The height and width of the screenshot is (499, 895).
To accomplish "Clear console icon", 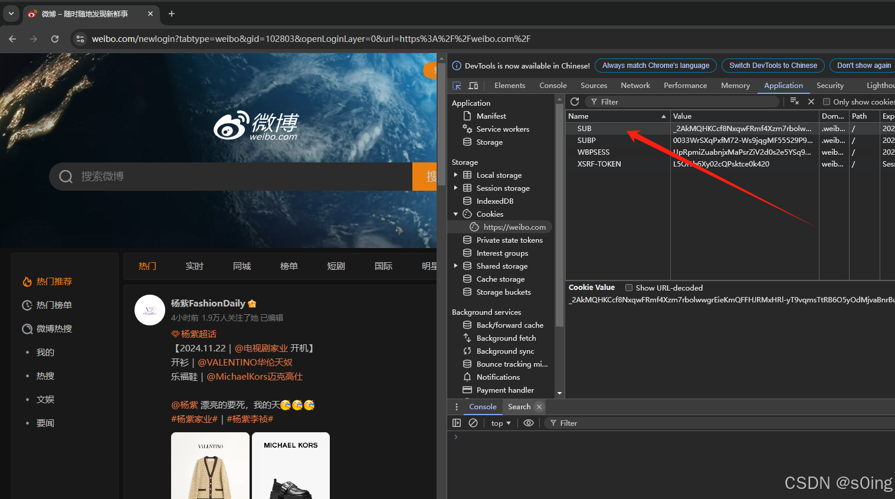I will pos(473,423).
